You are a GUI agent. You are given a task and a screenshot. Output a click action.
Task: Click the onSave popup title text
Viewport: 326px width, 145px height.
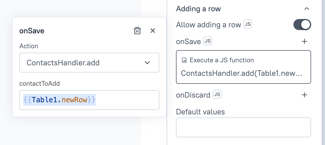click(32, 31)
